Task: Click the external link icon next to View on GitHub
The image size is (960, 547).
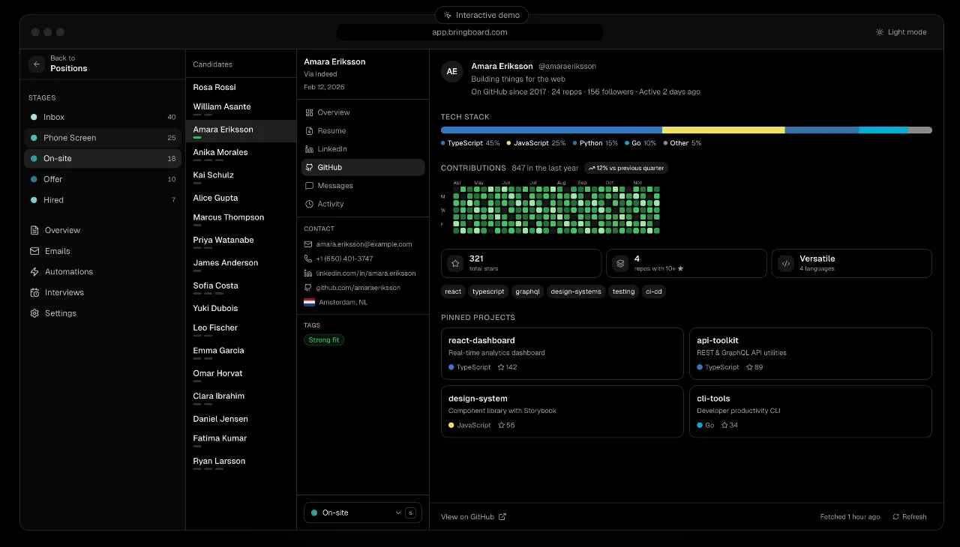Action: pos(502,516)
